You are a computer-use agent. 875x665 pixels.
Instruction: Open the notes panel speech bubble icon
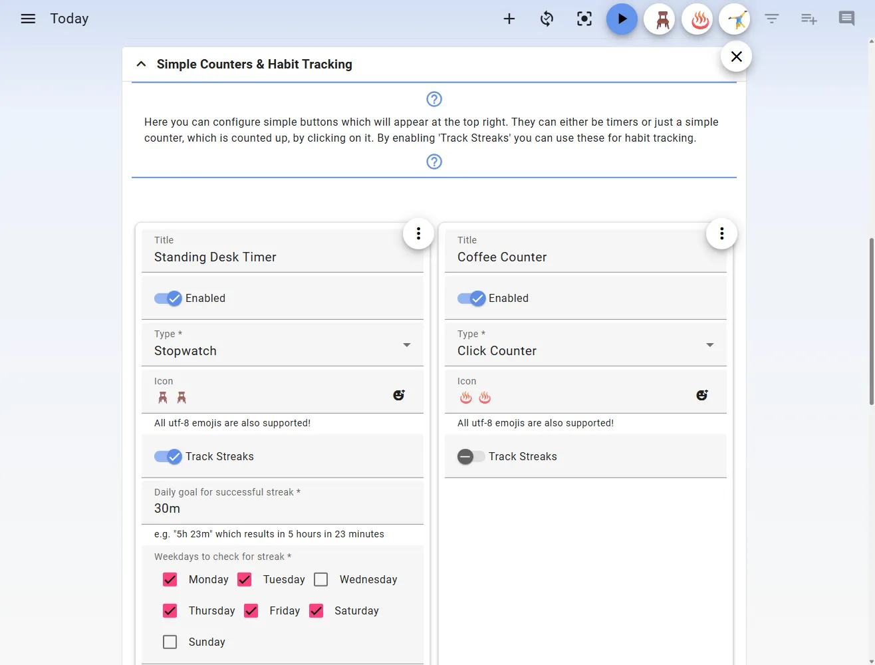click(846, 19)
